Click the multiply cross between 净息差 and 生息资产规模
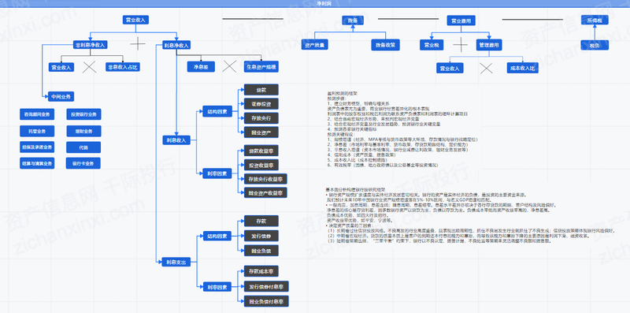 [229, 66]
